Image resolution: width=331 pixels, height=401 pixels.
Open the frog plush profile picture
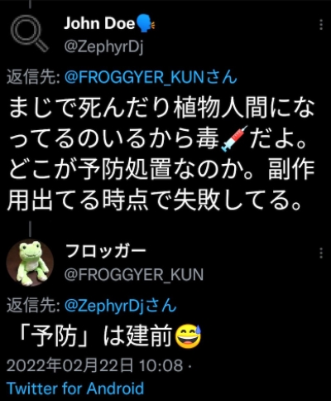(30, 263)
